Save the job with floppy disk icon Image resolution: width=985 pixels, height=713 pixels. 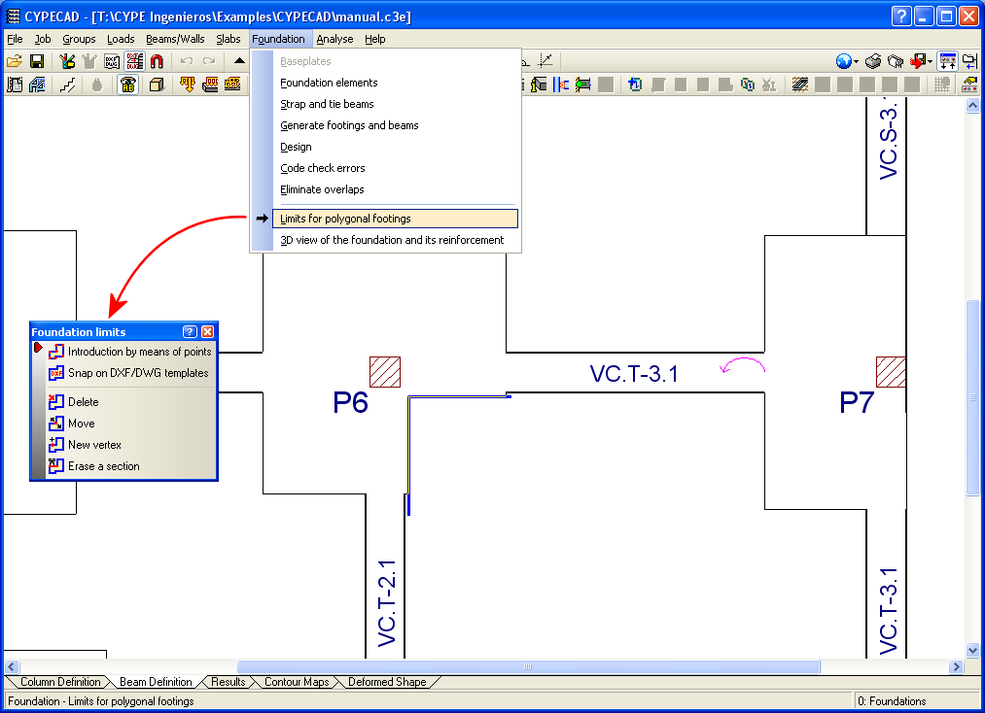pyautogui.click(x=37, y=61)
